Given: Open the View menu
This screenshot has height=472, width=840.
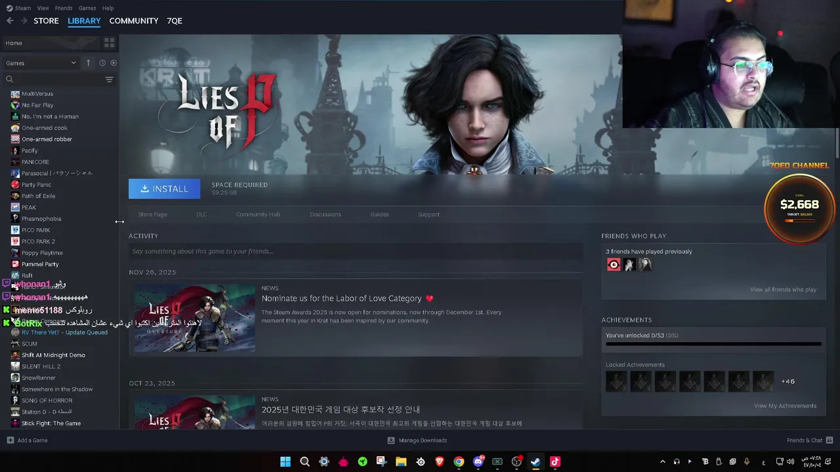Looking at the screenshot, I should pos(43,8).
